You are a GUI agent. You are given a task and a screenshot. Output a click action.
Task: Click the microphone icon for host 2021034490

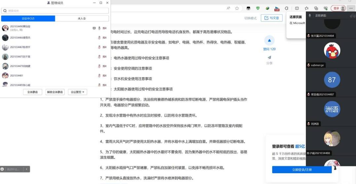tap(99, 28)
